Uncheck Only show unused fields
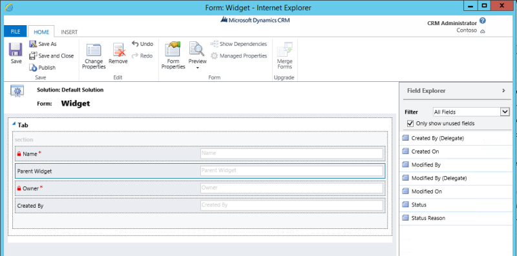 click(x=410, y=123)
